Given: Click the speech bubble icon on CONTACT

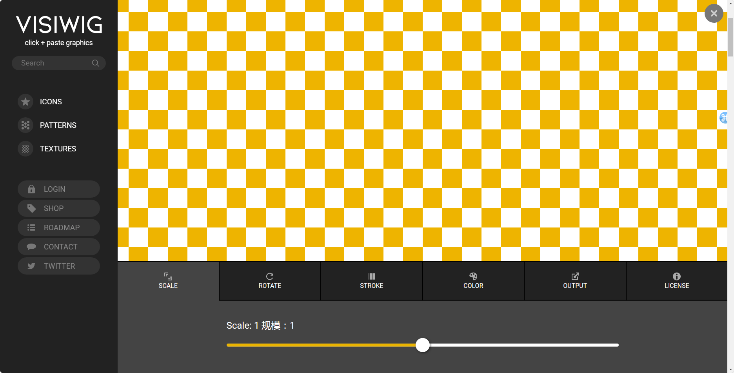Looking at the screenshot, I should click(x=31, y=247).
